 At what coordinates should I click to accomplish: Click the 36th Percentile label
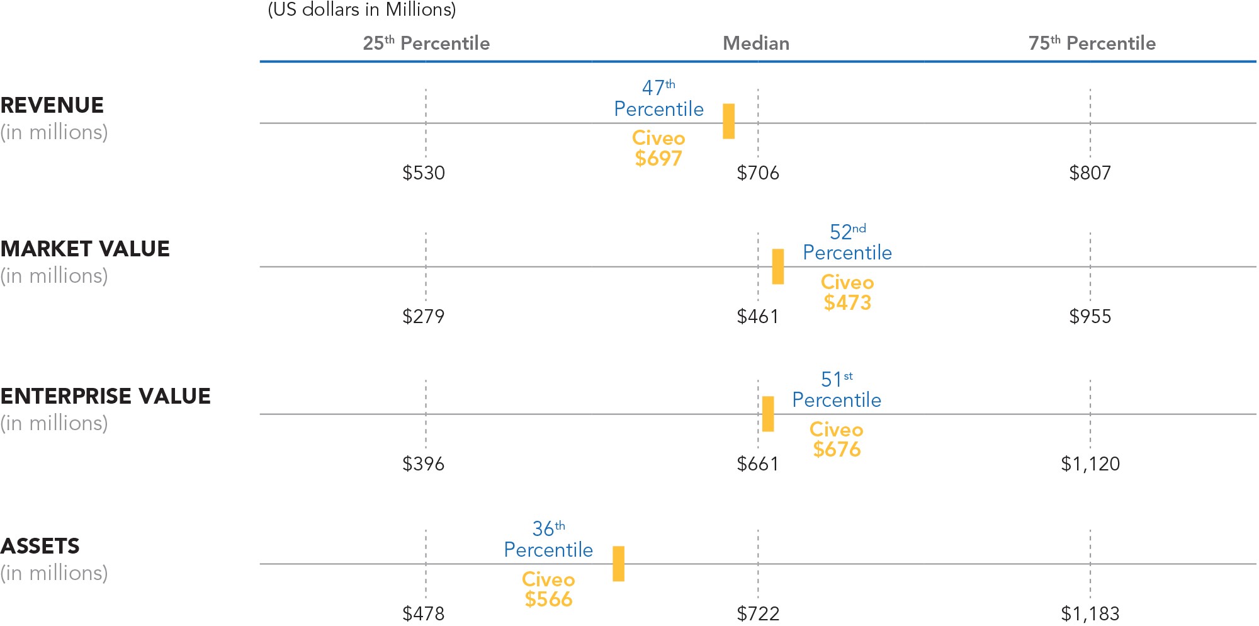548,540
